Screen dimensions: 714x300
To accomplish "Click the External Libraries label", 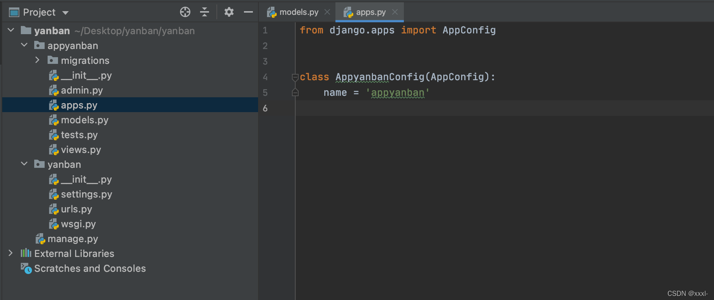I will (x=74, y=254).
